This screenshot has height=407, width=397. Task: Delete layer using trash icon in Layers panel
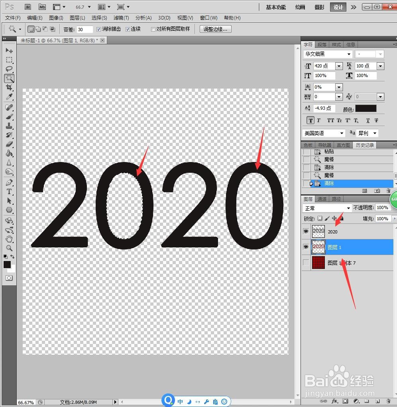(388, 401)
